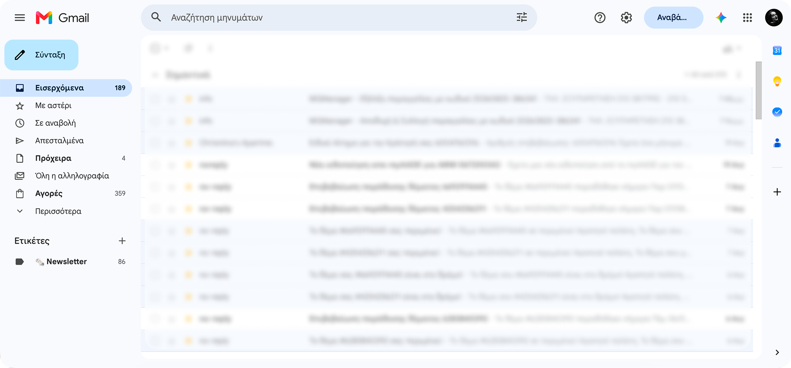Open Google Keep lightbulb icon
791x368 pixels.
coord(777,81)
